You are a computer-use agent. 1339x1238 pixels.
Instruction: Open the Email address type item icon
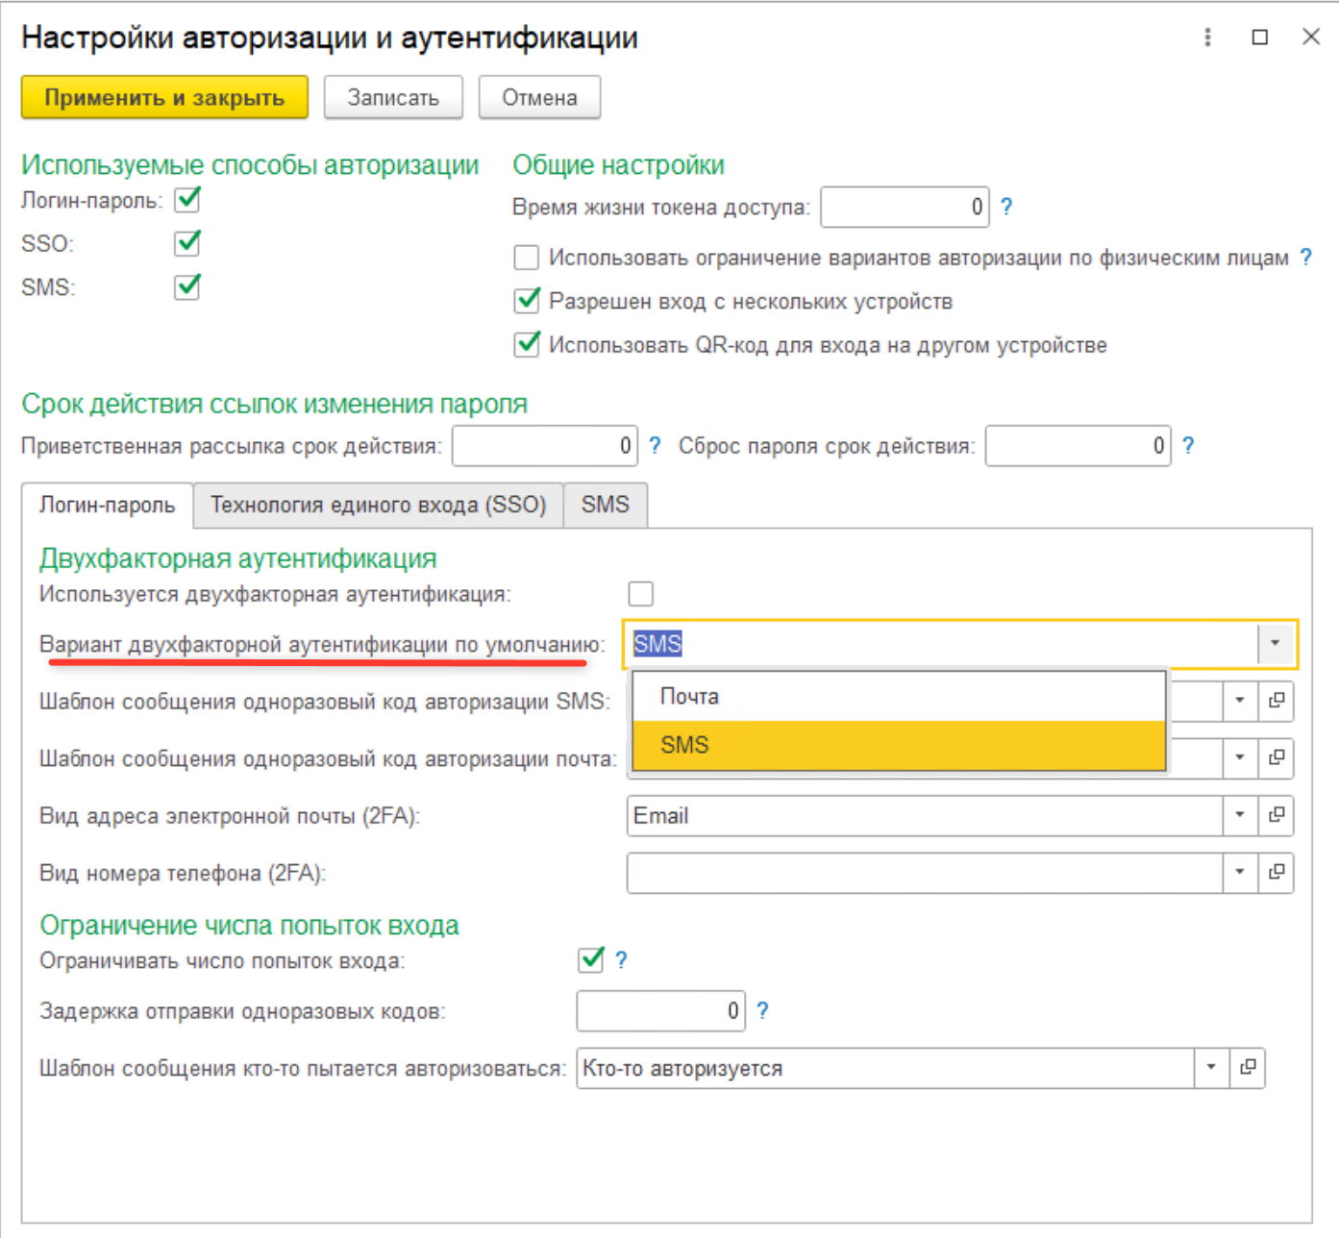point(1277,815)
